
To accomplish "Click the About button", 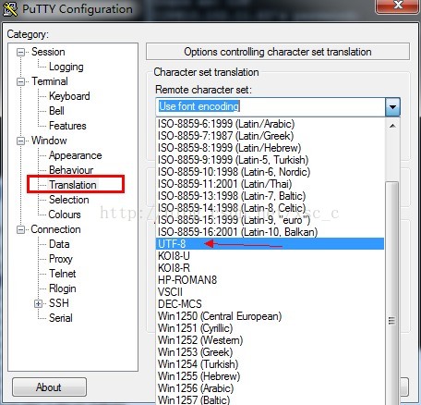I will (x=49, y=387).
